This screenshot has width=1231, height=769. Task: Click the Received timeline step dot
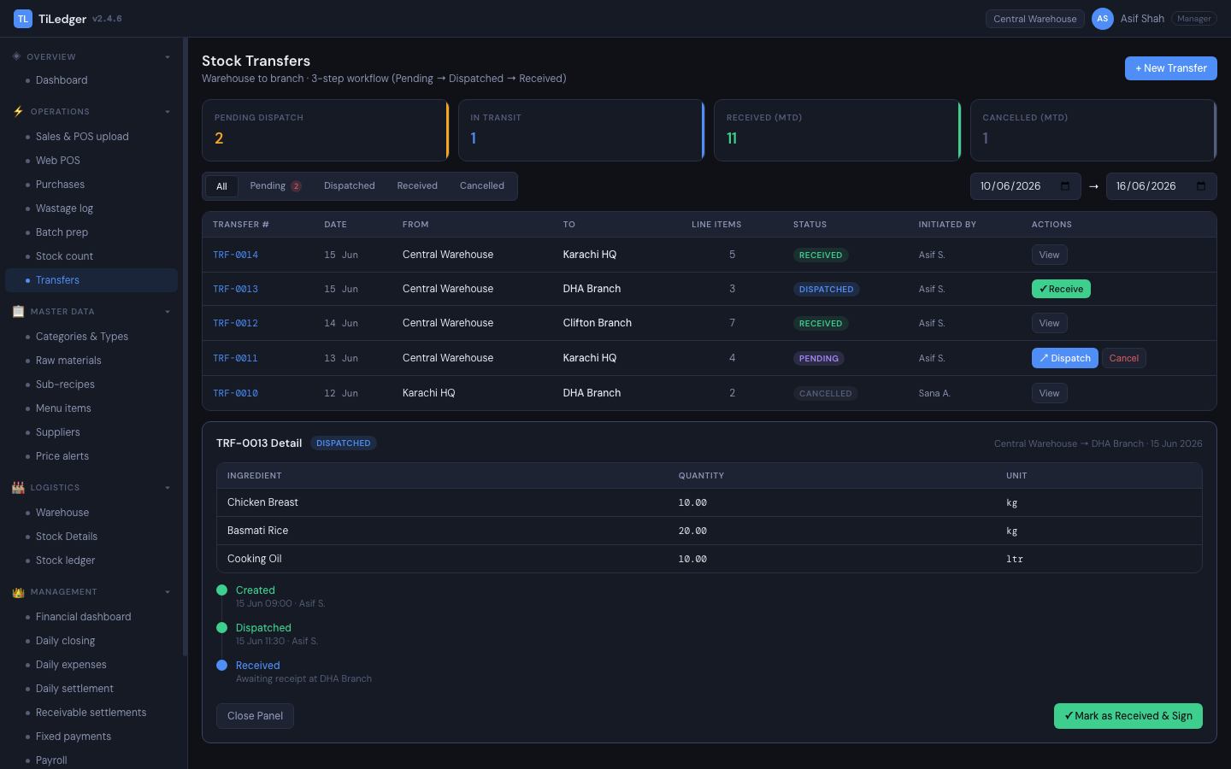(222, 666)
